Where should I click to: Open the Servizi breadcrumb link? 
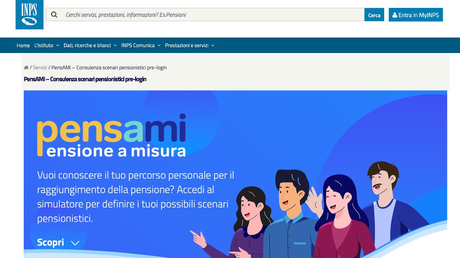(40, 67)
